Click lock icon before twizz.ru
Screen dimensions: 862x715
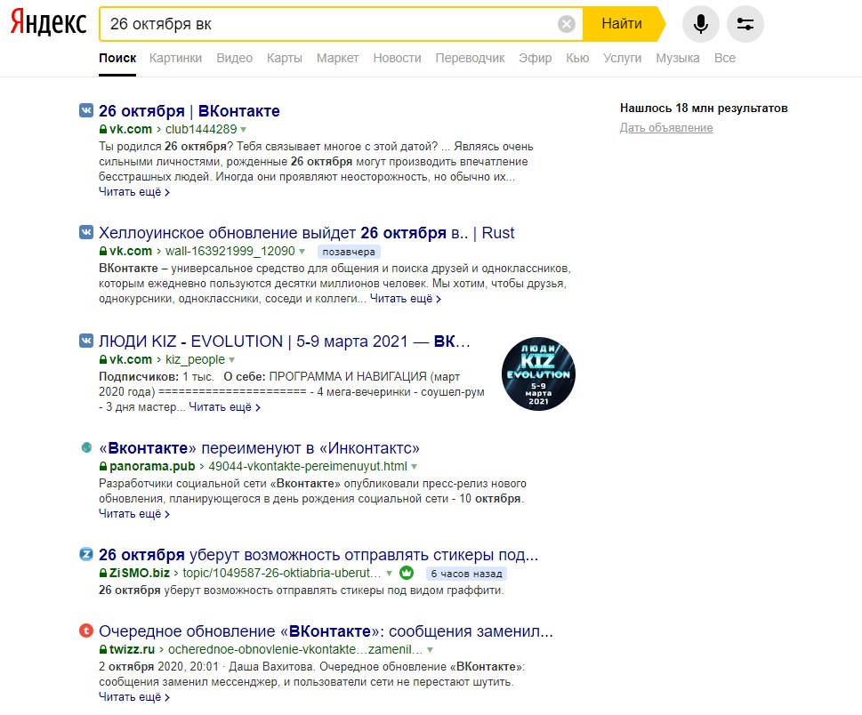point(103,649)
